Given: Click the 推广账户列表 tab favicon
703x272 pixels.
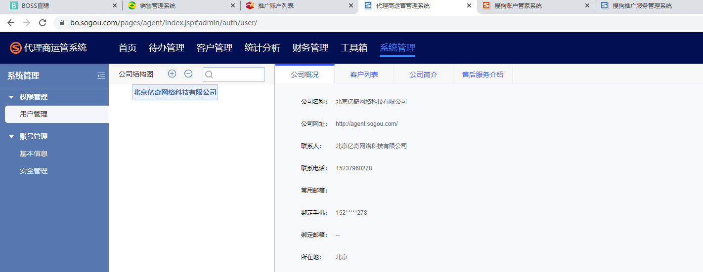Looking at the screenshot, I should click(x=250, y=5).
